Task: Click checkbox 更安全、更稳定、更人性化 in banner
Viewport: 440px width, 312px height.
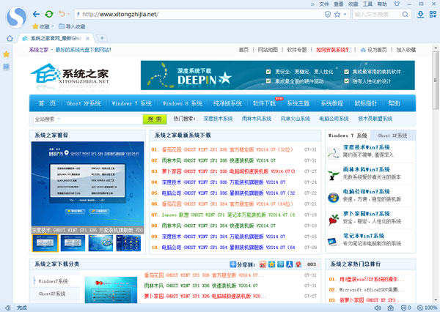Action: click(x=268, y=72)
